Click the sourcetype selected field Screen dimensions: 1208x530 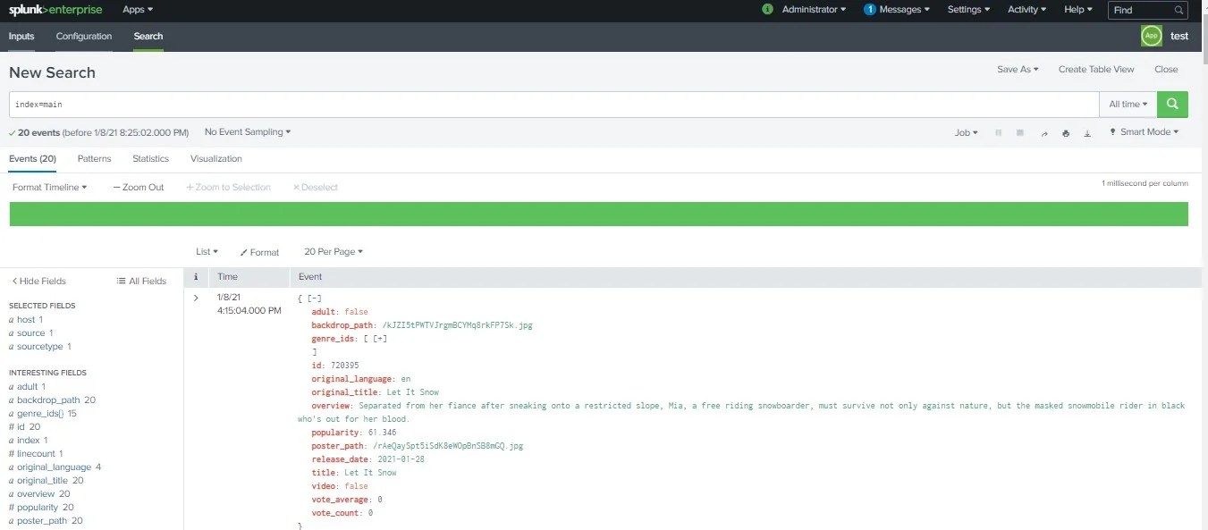click(40, 346)
